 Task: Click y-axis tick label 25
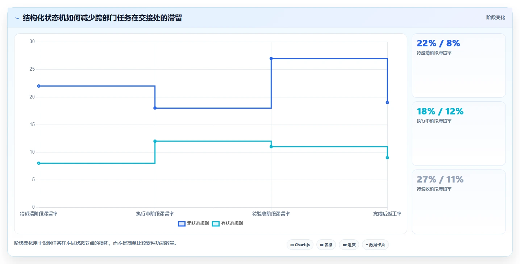click(32, 69)
